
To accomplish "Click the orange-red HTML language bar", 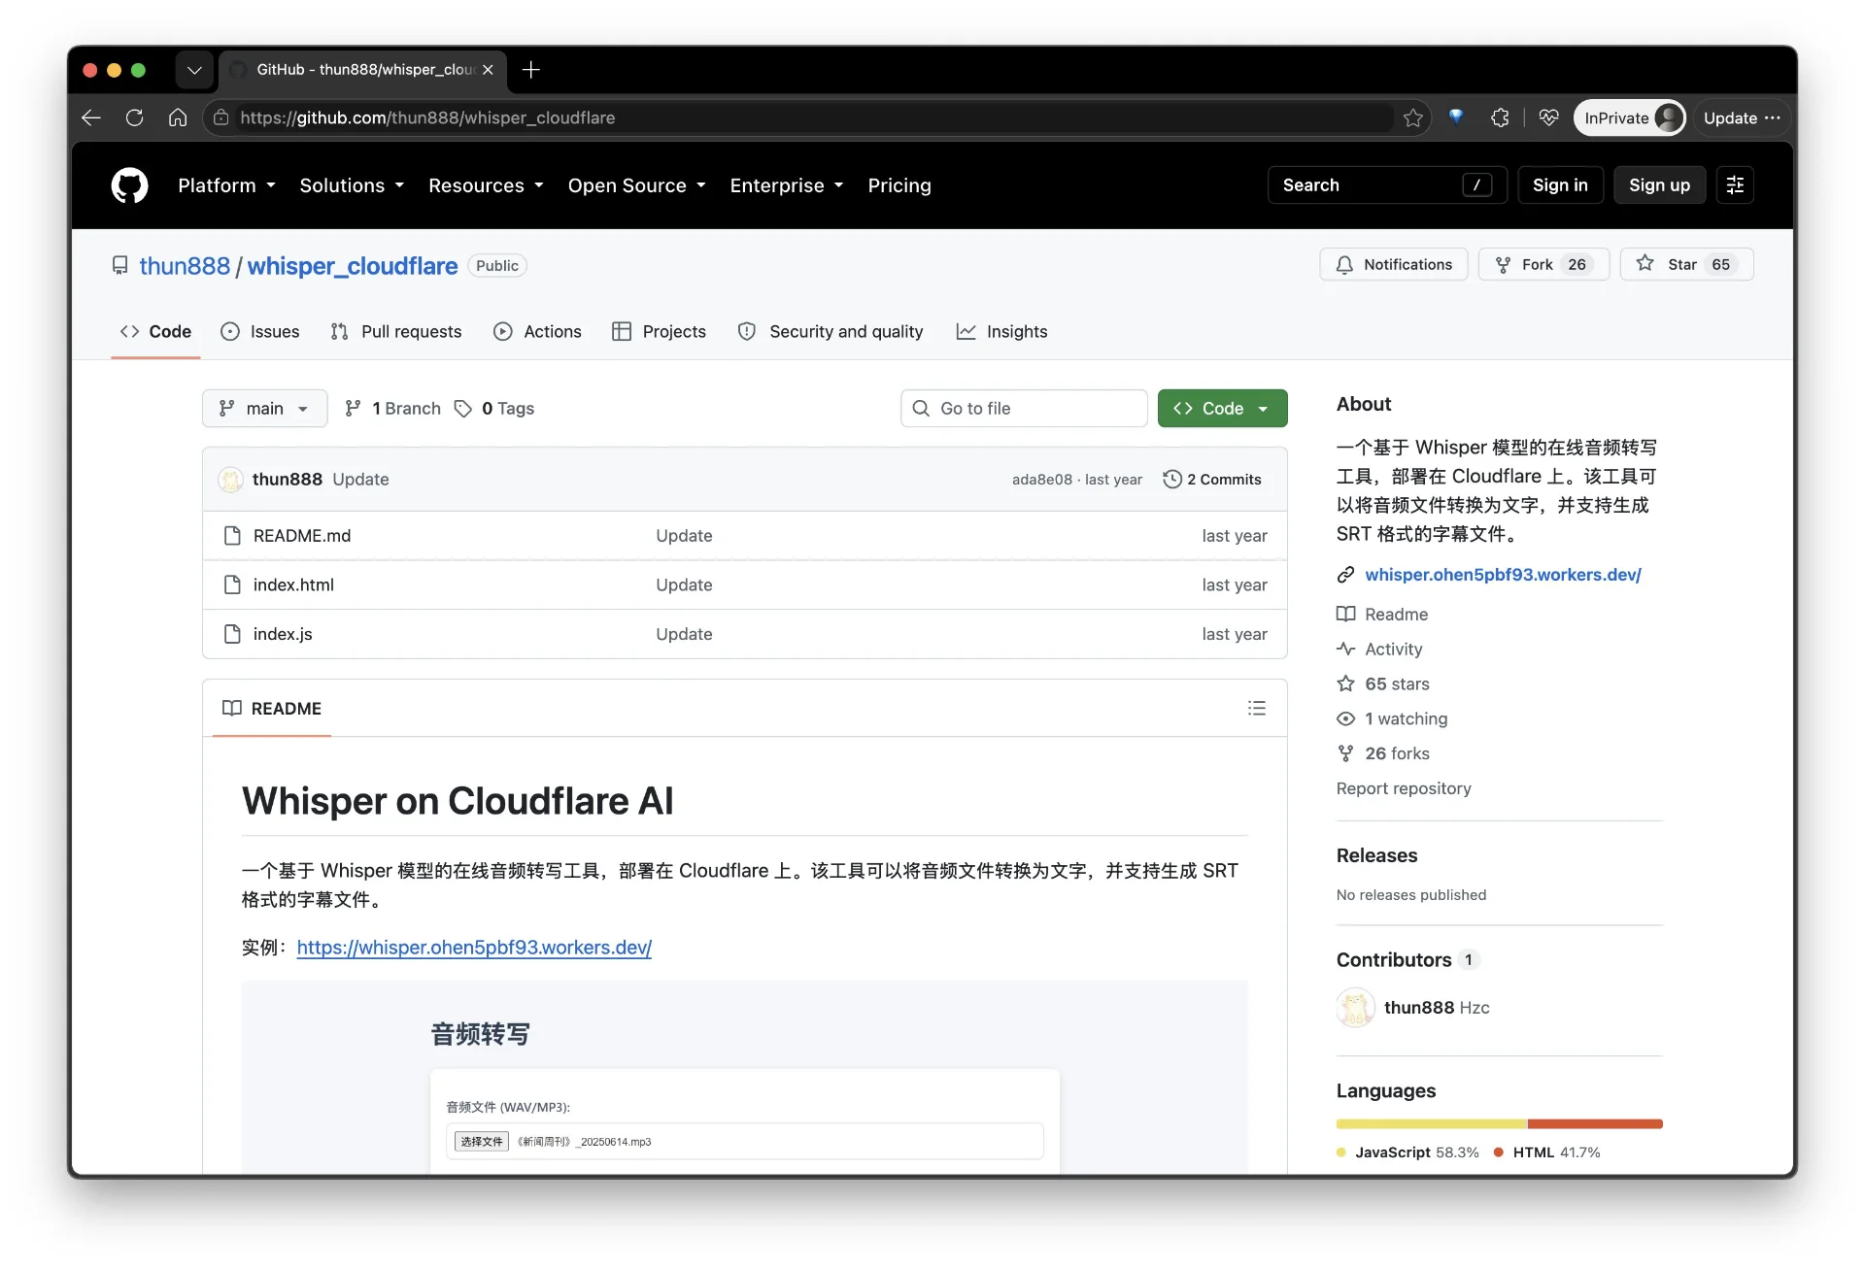I will click(1595, 1123).
